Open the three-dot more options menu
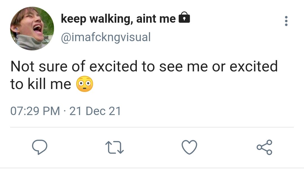The image size is (304, 173). pos(286,21)
